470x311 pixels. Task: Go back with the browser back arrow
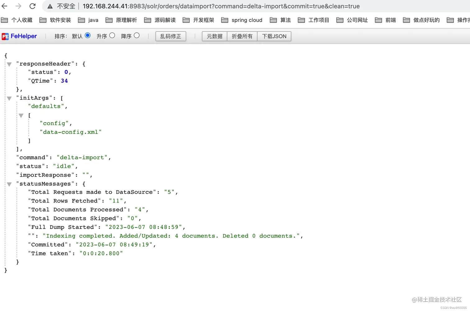tap(5, 6)
